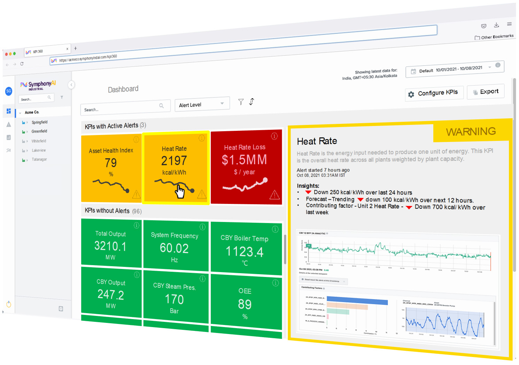The image size is (519, 365).
Task: Click the sidebar filter funnel icon
Action: pos(62,97)
